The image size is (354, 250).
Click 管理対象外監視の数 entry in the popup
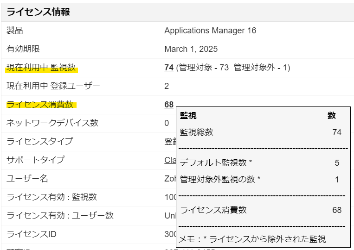coord(220,180)
